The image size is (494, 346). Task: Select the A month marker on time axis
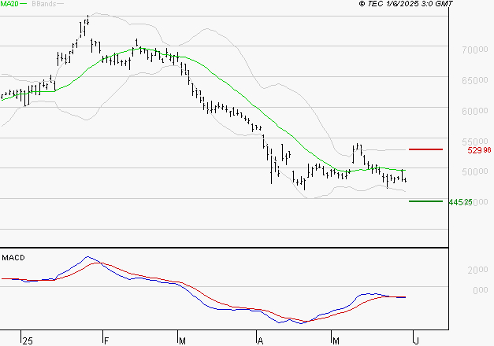click(259, 340)
